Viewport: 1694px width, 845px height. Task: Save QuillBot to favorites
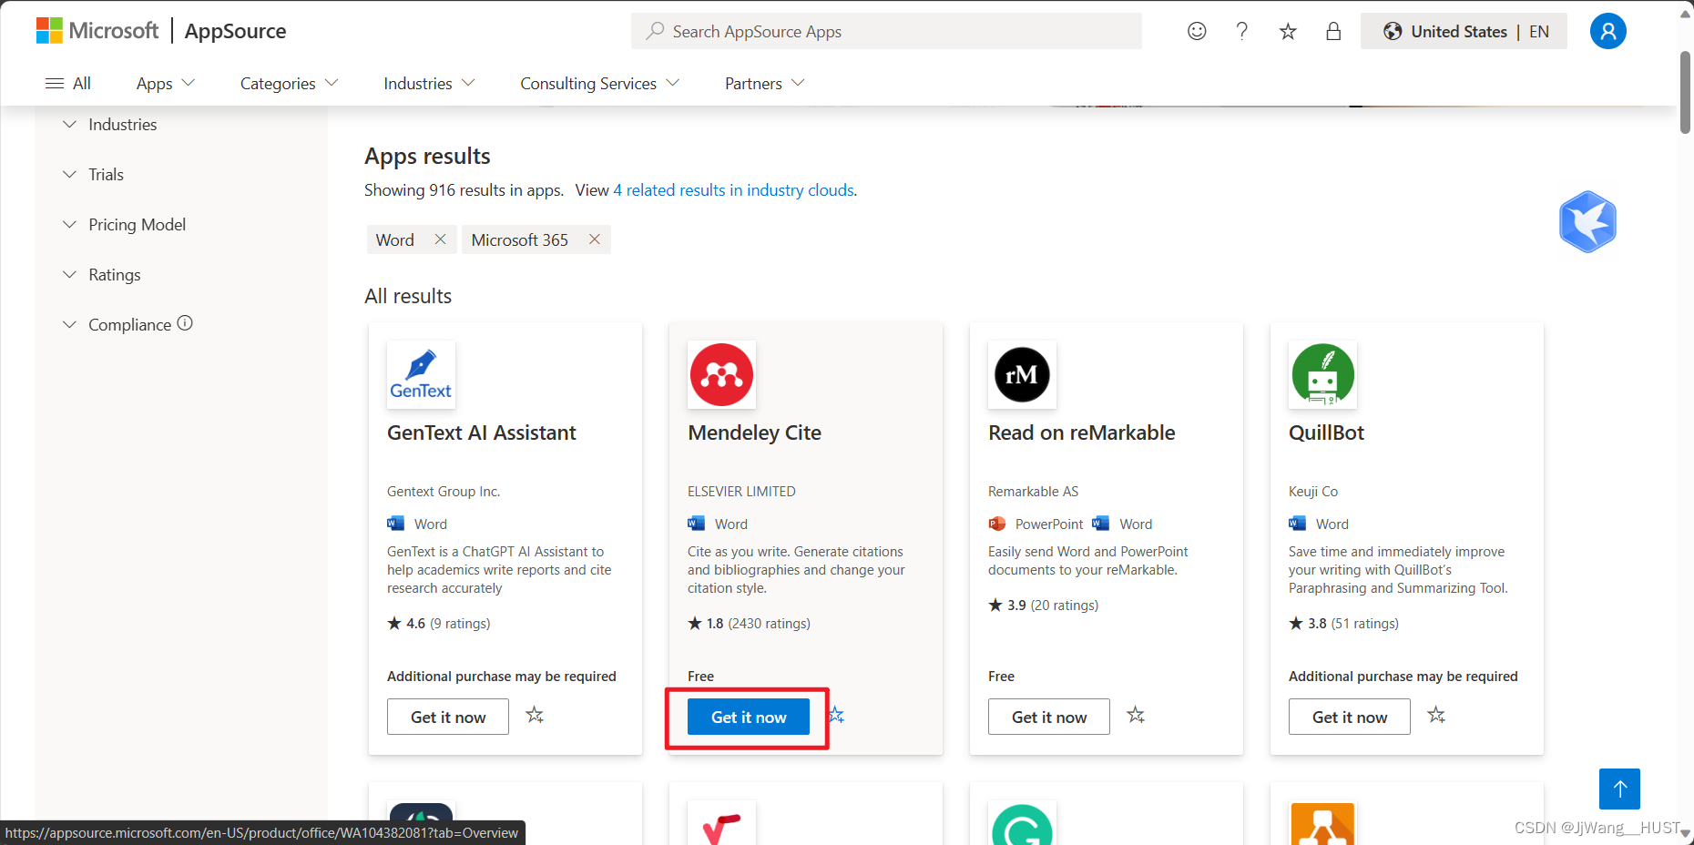(x=1436, y=716)
